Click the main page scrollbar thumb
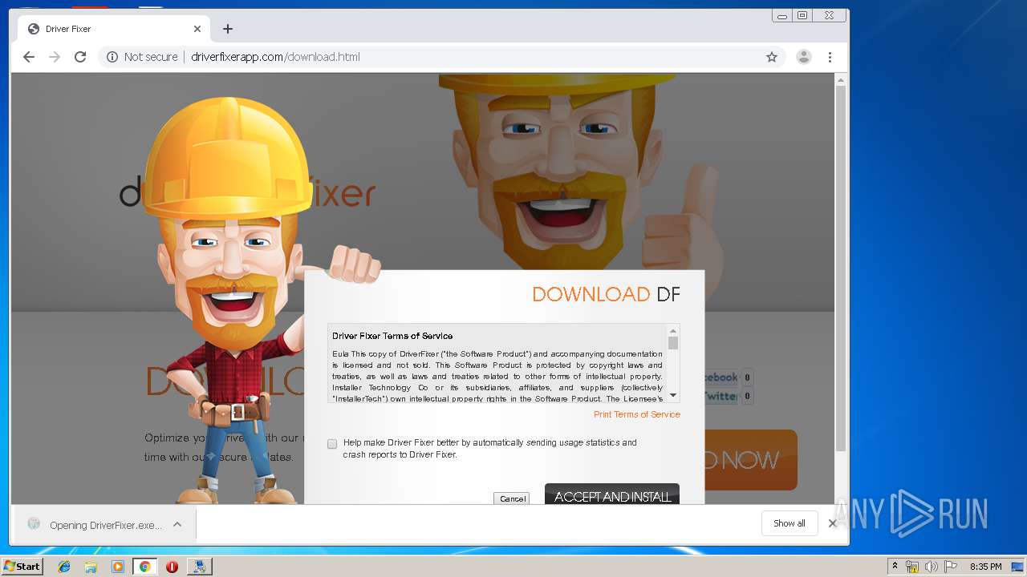Viewport: 1027px width, 577px height. tap(841, 268)
